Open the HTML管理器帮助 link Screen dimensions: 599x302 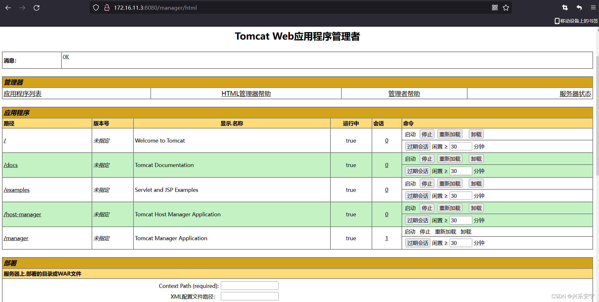click(246, 94)
